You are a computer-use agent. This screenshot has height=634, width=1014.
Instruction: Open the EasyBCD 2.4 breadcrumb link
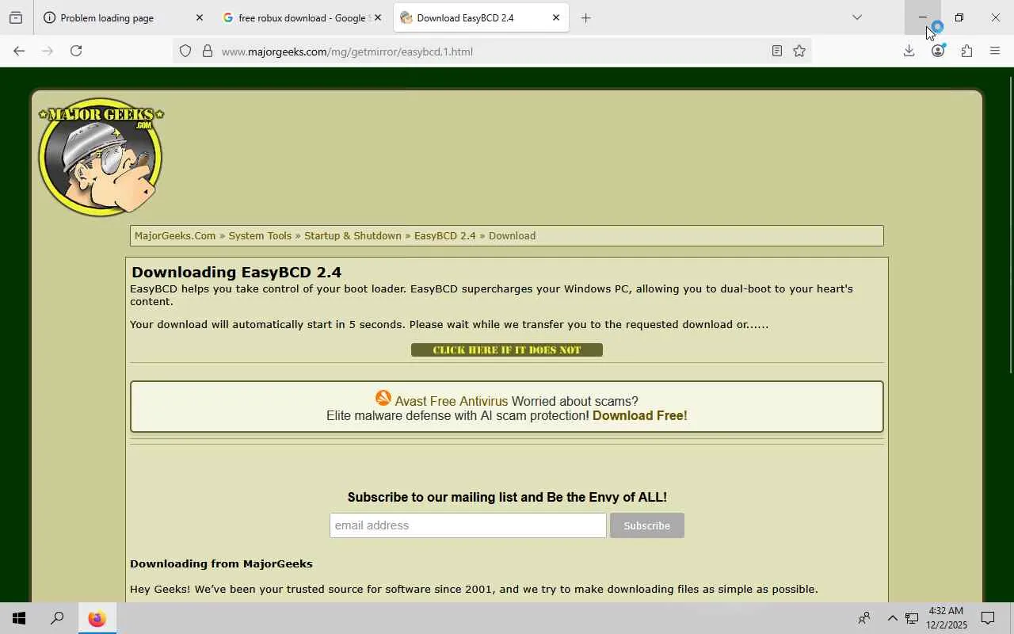point(444,235)
